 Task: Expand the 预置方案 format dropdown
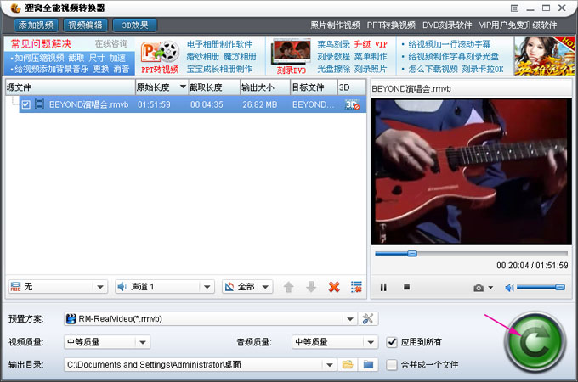point(349,319)
